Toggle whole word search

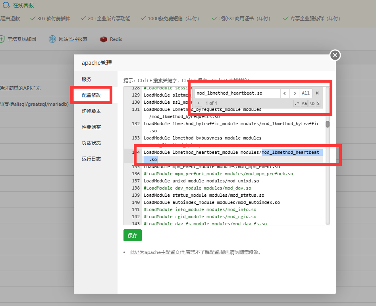pyautogui.click(x=312, y=103)
